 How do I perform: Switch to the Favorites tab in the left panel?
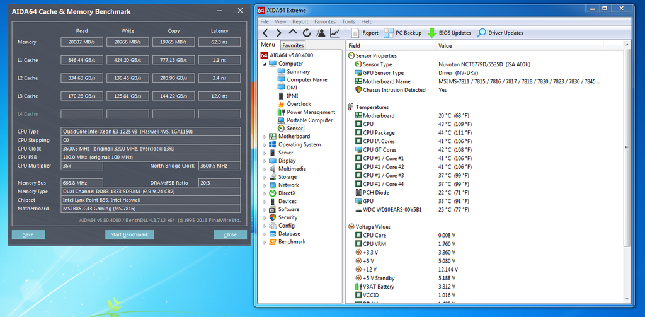pos(293,45)
